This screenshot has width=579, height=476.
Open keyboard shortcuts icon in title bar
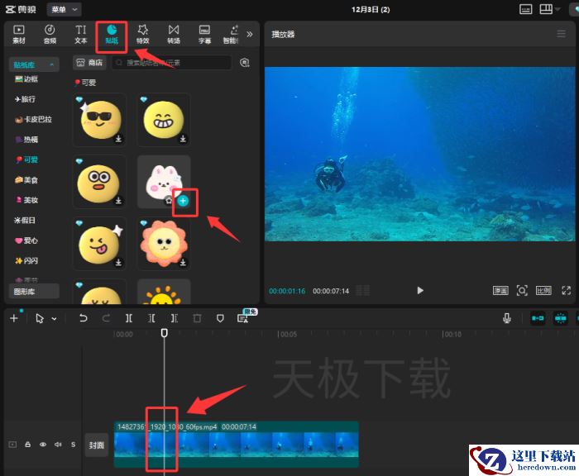point(525,9)
